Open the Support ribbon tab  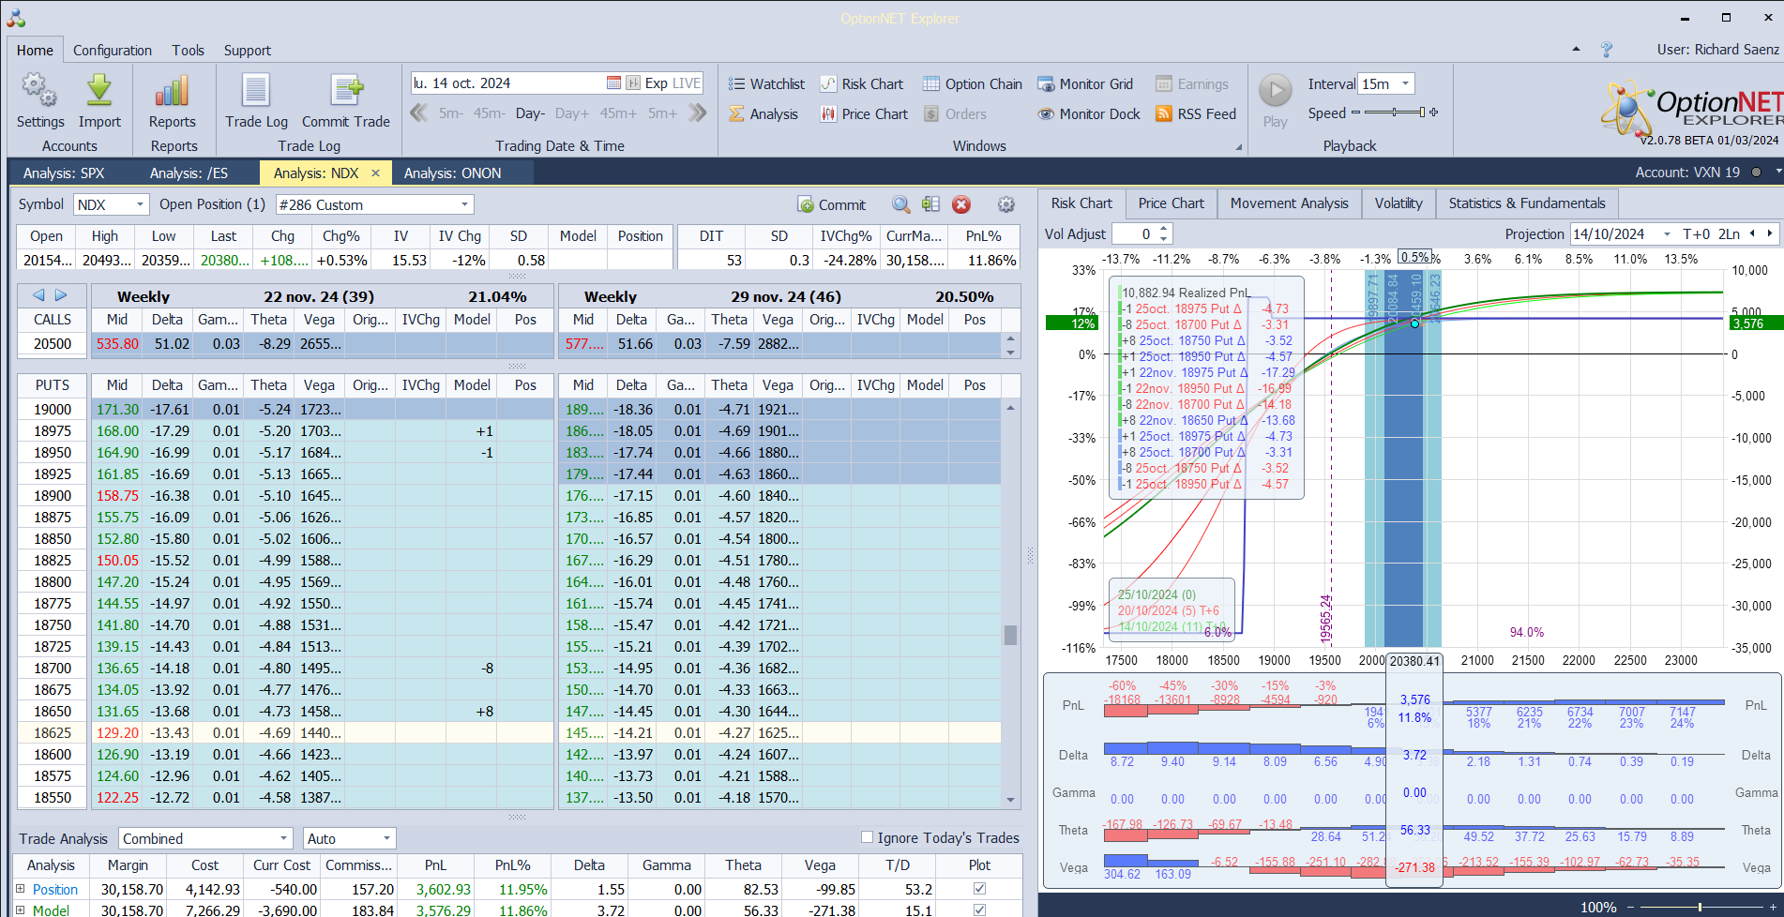click(247, 50)
